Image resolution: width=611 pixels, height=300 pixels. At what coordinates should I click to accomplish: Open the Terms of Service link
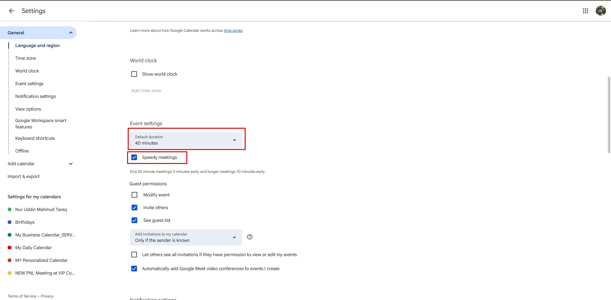pyautogui.click(x=22, y=296)
